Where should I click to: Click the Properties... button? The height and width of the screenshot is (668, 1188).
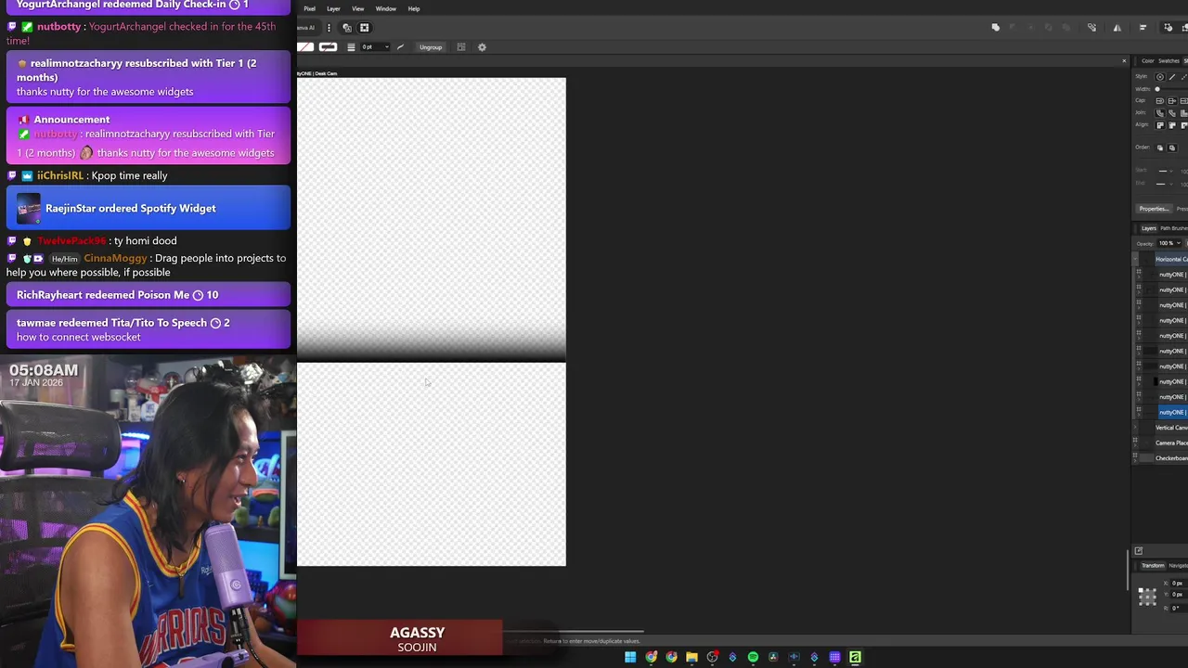pyautogui.click(x=1153, y=209)
